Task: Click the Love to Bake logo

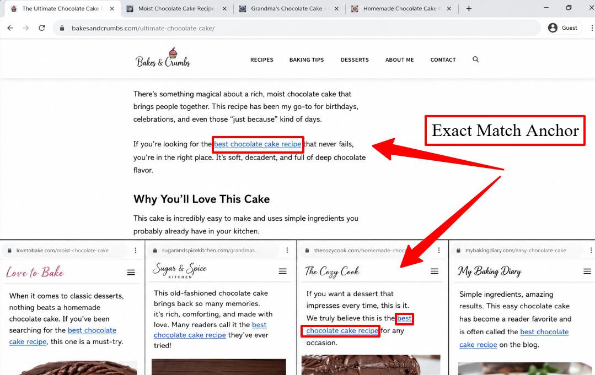Action: coord(35,272)
